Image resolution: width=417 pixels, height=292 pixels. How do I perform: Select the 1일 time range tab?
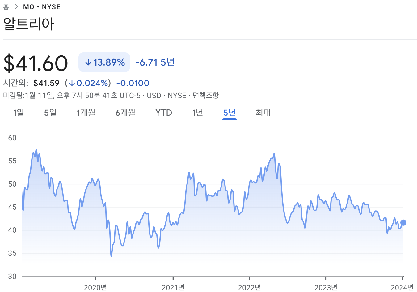click(18, 113)
